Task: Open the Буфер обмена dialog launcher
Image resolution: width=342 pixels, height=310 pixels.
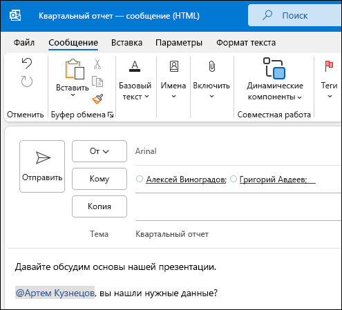Action: click(x=111, y=115)
